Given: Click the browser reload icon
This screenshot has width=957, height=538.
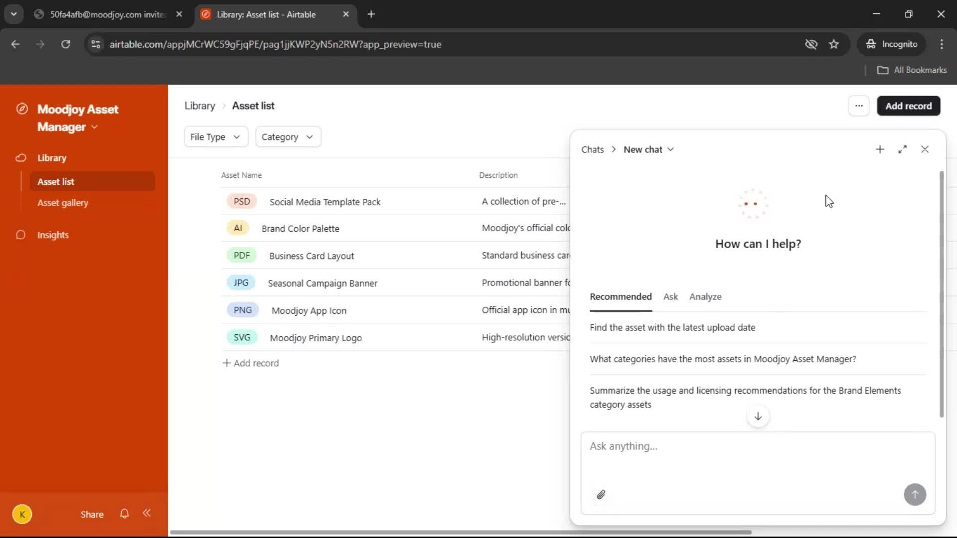Looking at the screenshot, I should pos(65,44).
